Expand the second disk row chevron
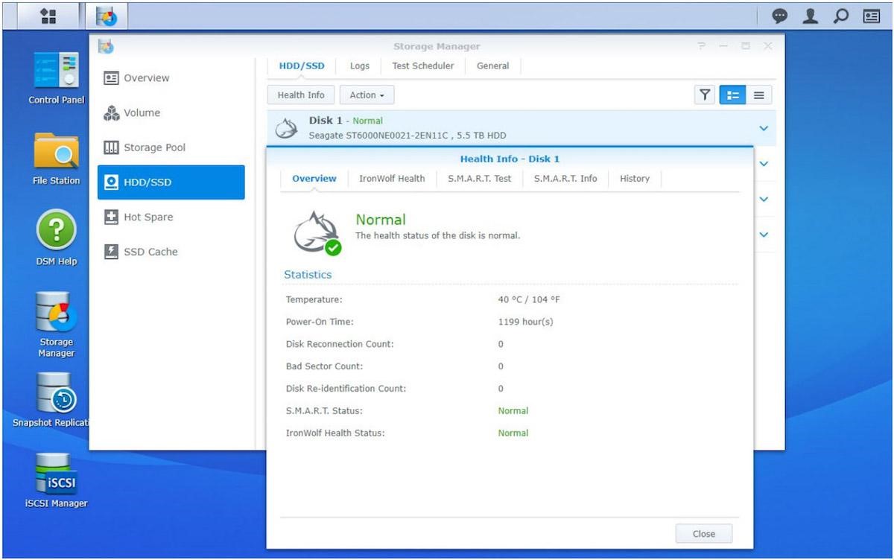This screenshot has width=894, height=560. [x=763, y=164]
